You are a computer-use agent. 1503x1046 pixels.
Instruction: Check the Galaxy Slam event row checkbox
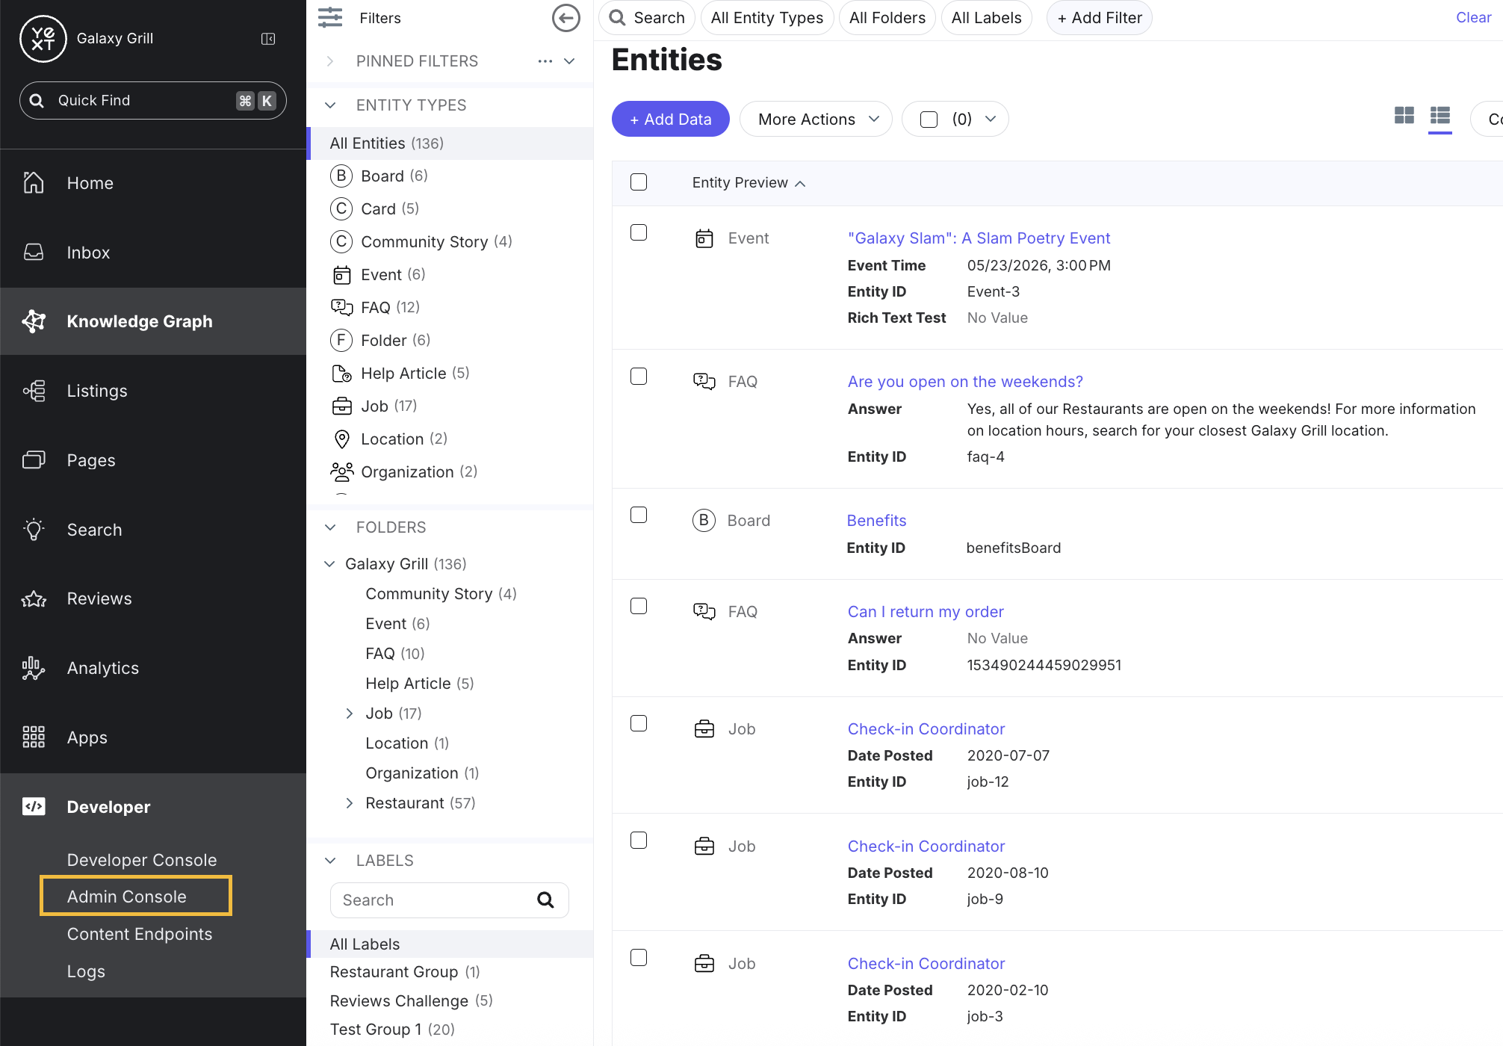(639, 232)
